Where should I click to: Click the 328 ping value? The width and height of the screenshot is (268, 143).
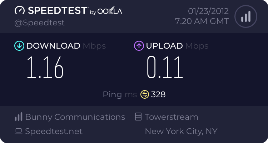coord(158,94)
